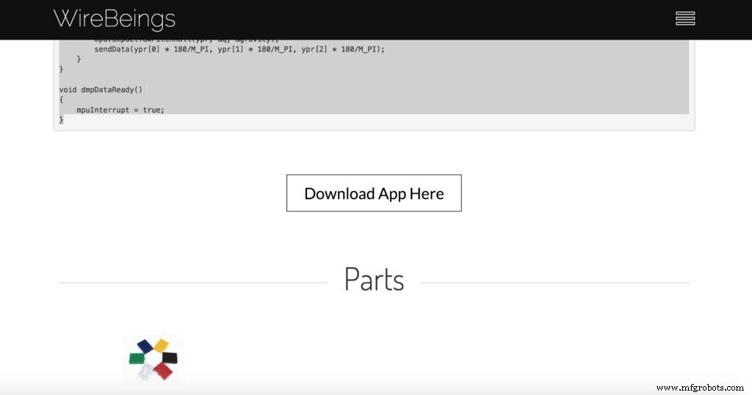The image size is (752, 395).
Task: Click the void dmpDataReady() code line
Action: [101, 90]
